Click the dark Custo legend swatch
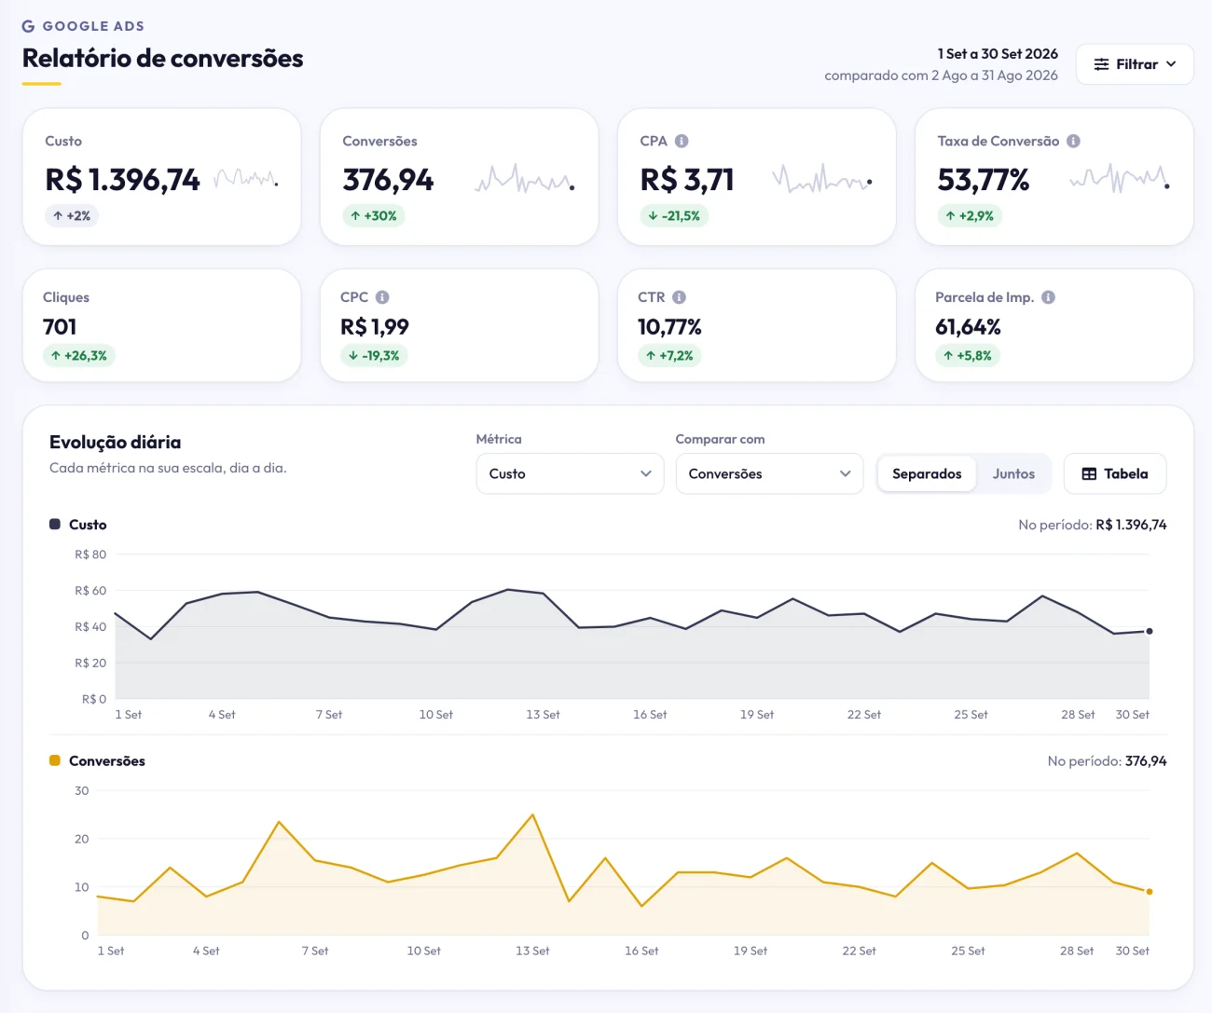Viewport: 1212px width, 1013px height. [x=55, y=525]
